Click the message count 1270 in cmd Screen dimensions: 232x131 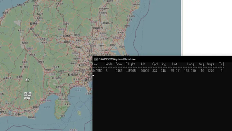[x=211, y=71]
